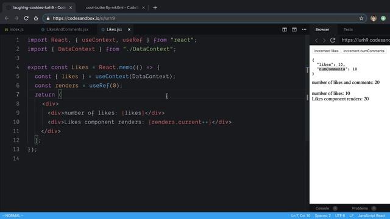Click the green extension icon in Chrome
Image resolution: width=390 pixels, height=219 pixels.
[383, 18]
